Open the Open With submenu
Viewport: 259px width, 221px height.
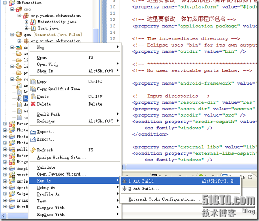[75, 64]
